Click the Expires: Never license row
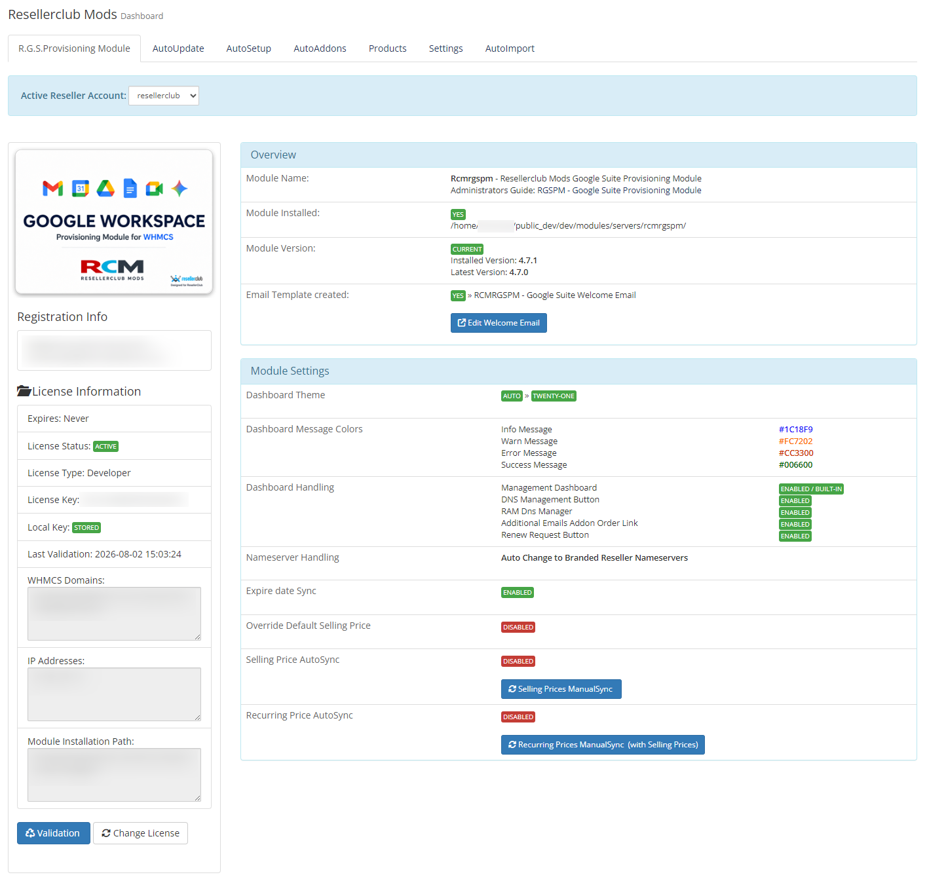 [114, 419]
